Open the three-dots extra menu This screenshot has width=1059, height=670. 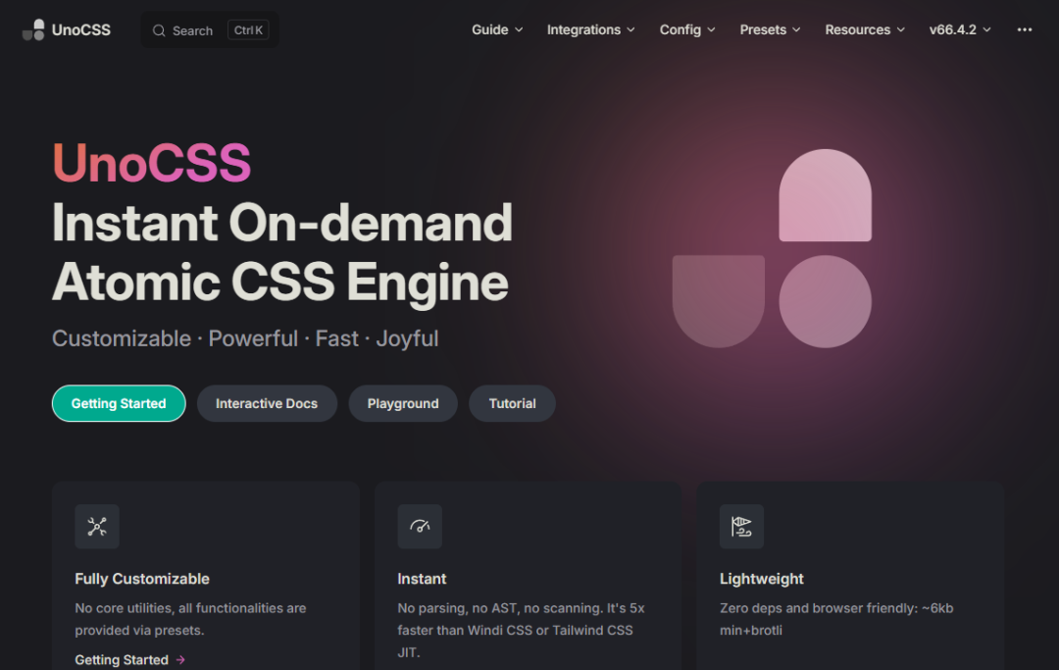click(1025, 29)
